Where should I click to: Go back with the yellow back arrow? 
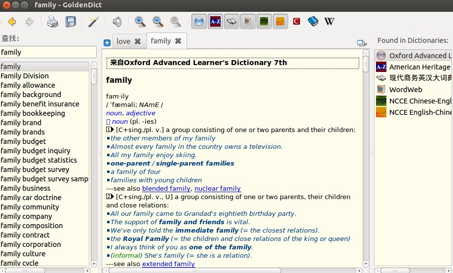[x=12, y=22]
